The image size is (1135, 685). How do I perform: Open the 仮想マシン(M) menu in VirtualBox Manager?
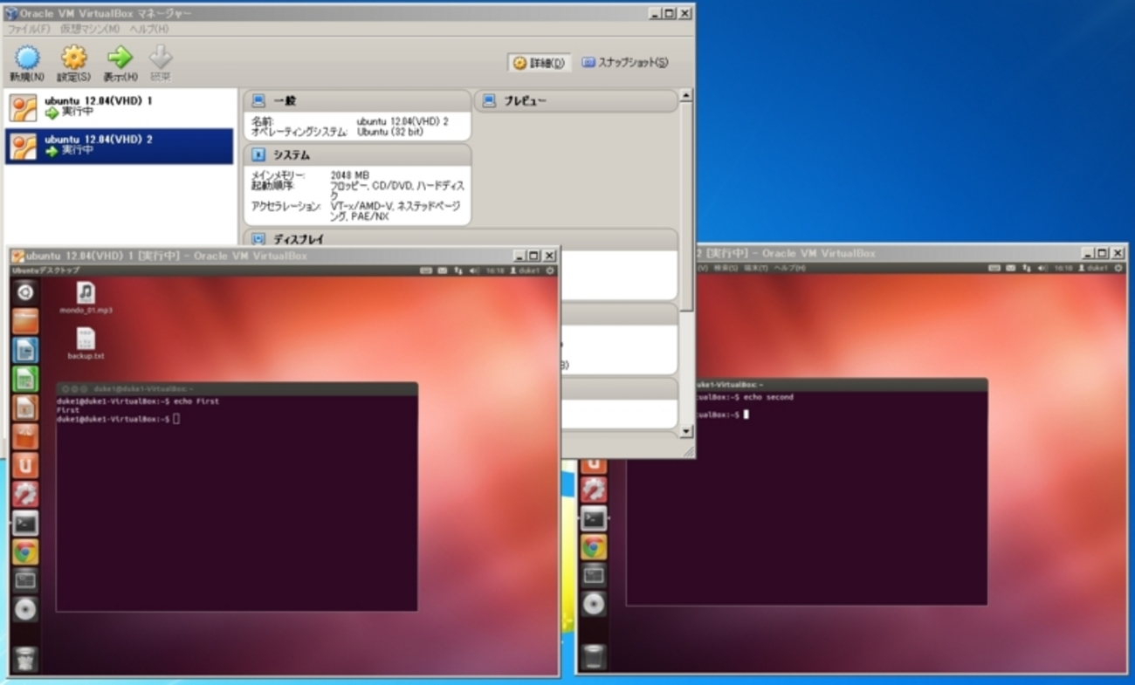[89, 29]
